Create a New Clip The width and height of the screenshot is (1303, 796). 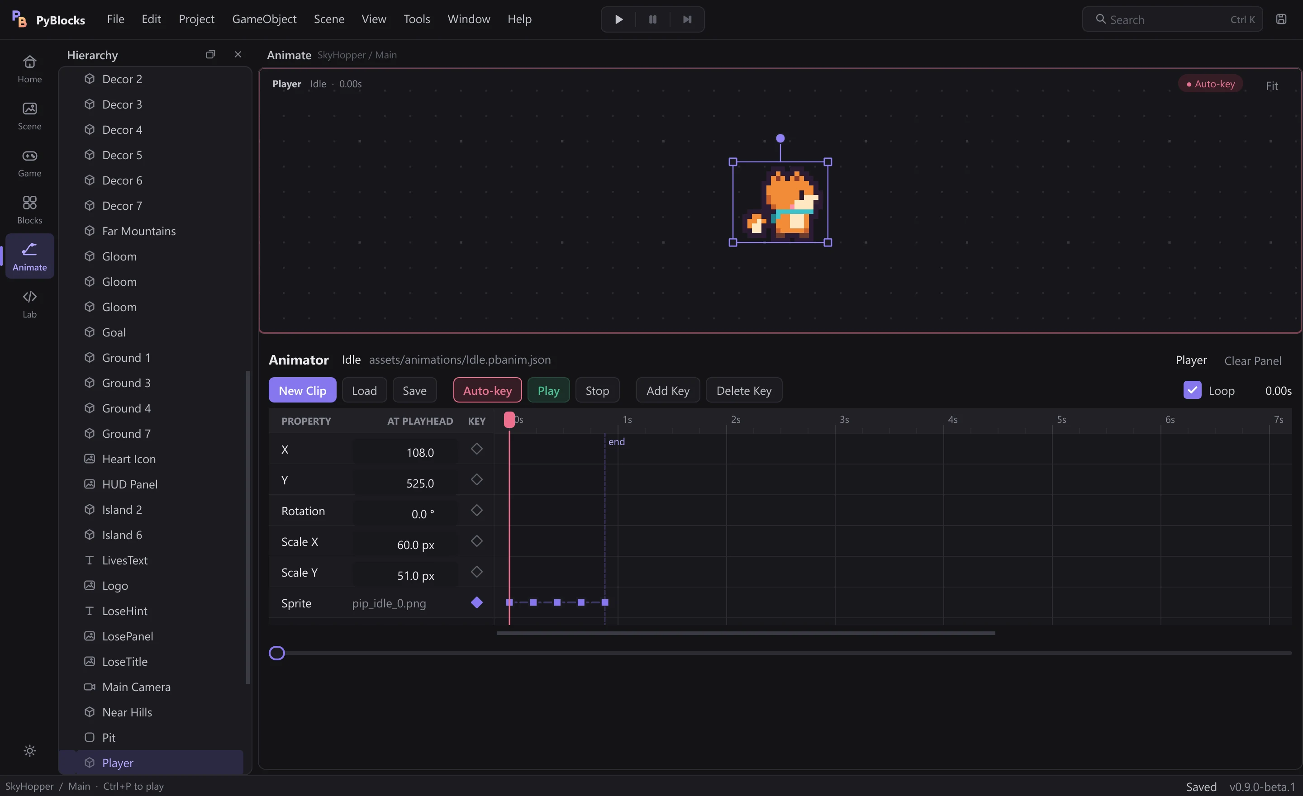302,390
